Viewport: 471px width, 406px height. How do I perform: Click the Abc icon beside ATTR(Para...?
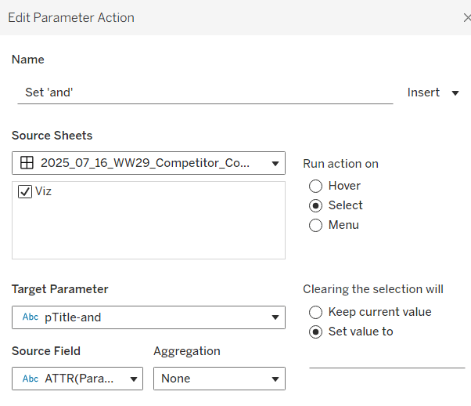(31, 379)
